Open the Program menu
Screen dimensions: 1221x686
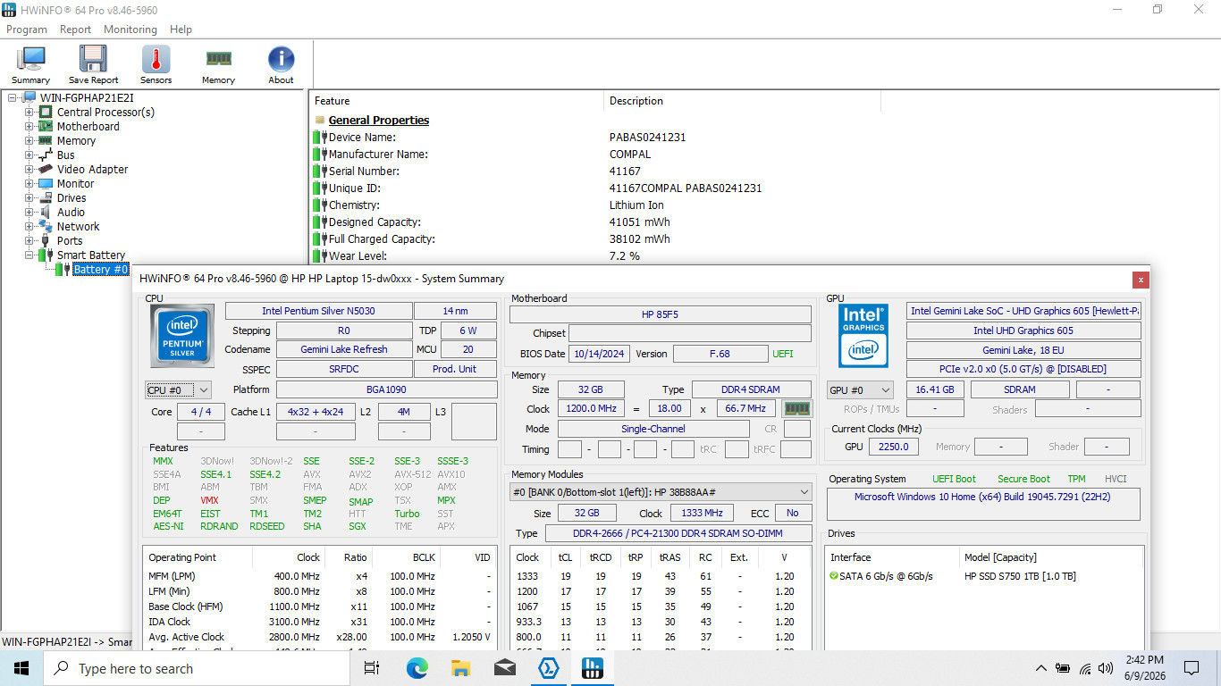[27, 29]
